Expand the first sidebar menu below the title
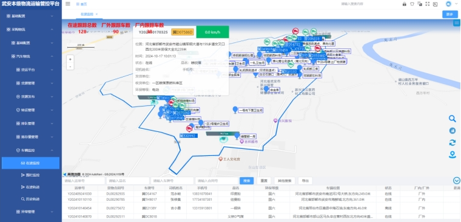The width and height of the screenshot is (461, 222). (x=30, y=16)
